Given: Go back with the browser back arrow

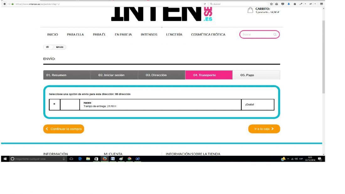Looking at the screenshot, I should [x=4, y=4].
